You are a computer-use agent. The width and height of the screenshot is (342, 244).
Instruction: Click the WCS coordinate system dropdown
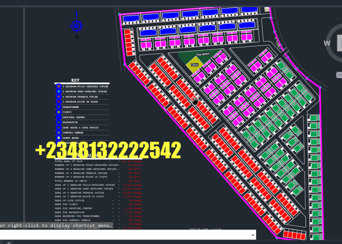(339, 75)
